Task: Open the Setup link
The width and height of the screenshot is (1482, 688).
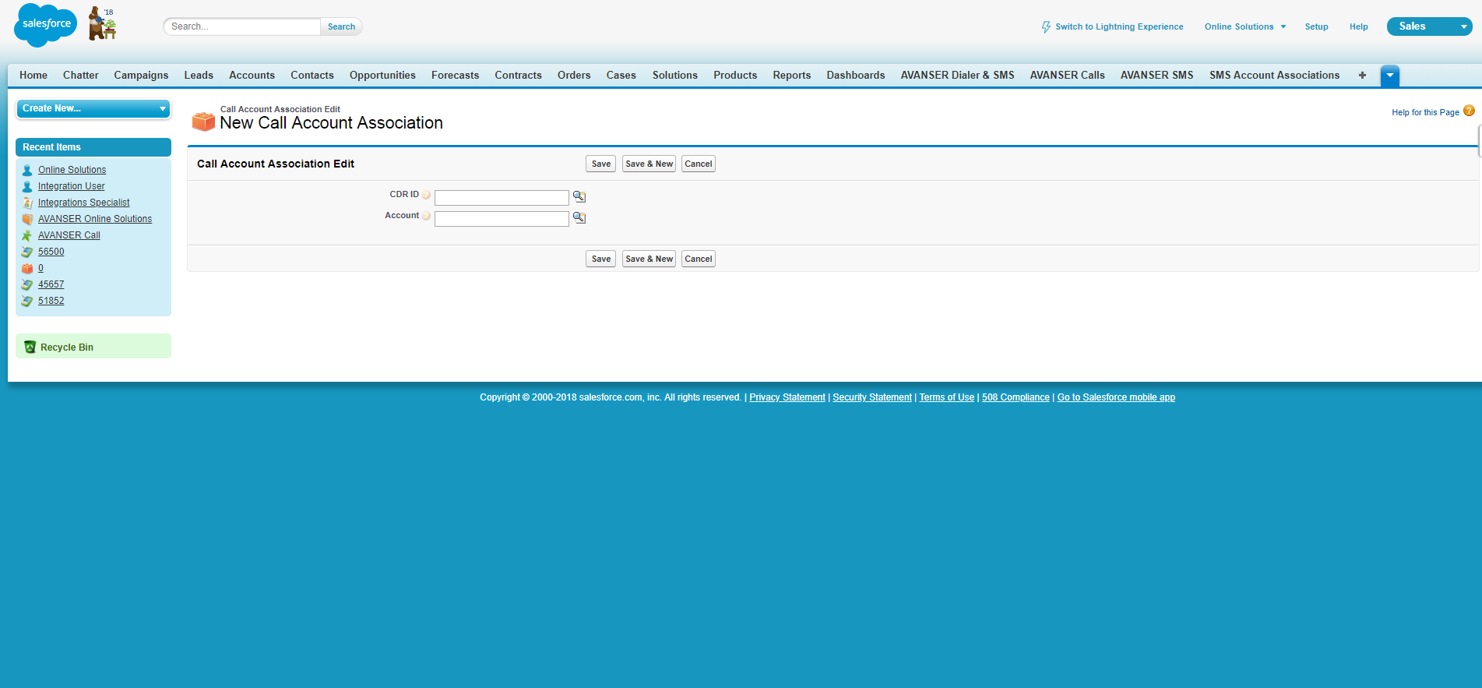Action: coord(1317,26)
